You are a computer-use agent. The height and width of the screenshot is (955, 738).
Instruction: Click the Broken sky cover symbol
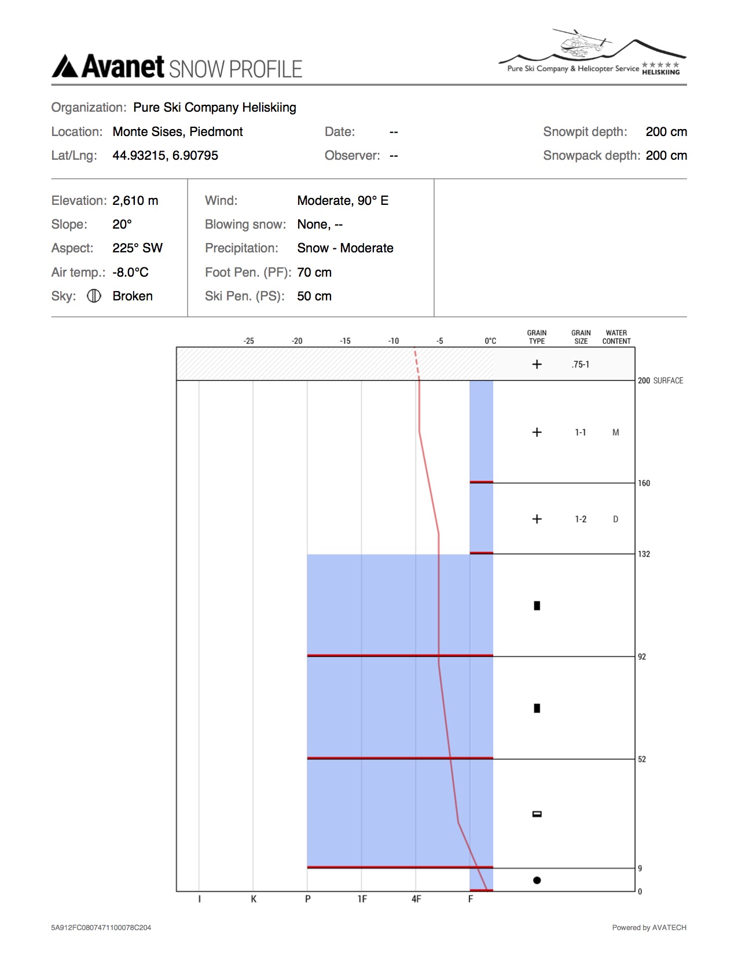[x=94, y=296]
